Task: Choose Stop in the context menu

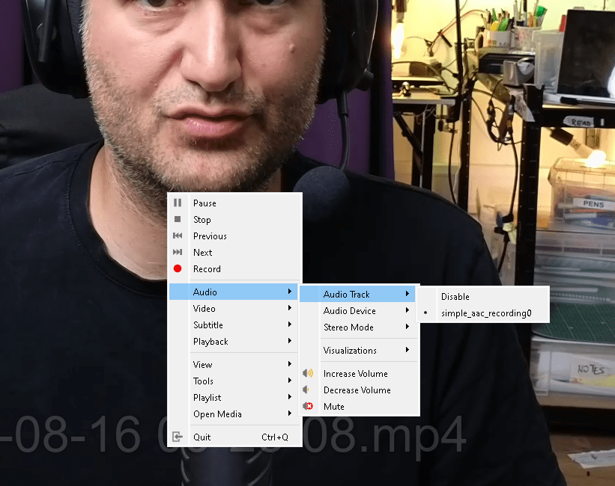Action: 234,219
